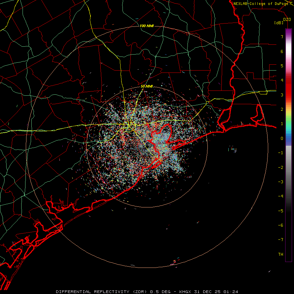
Task: Click the -1 value on color scale
Action: (x=281, y=153)
